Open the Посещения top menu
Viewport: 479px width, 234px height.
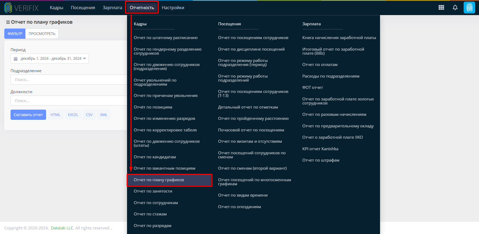[83, 8]
